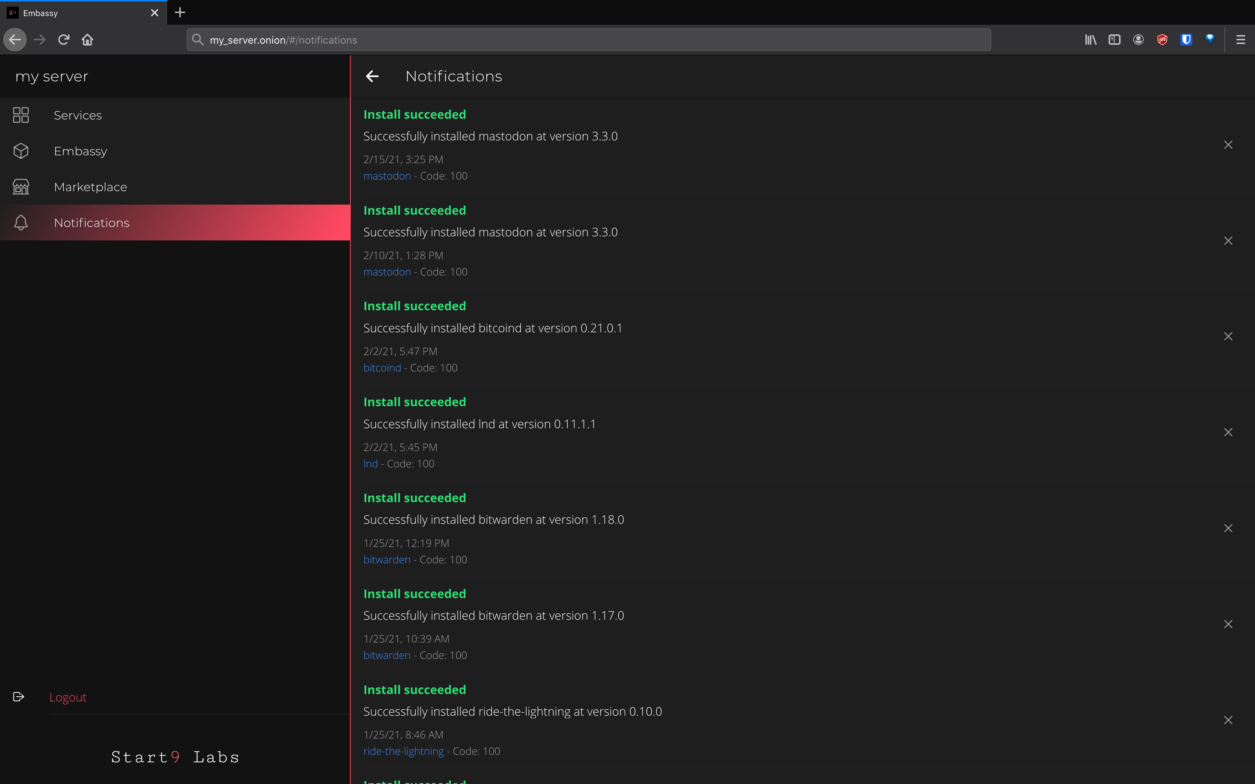
Task: Open the ride-the-lightning service link
Action: pyautogui.click(x=403, y=751)
